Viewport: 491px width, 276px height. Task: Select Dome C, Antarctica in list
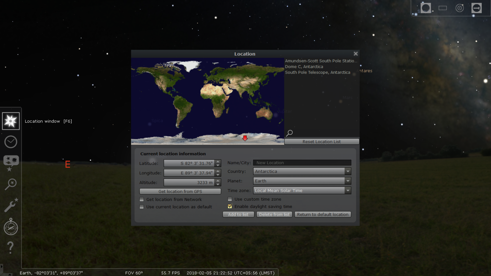[304, 67]
